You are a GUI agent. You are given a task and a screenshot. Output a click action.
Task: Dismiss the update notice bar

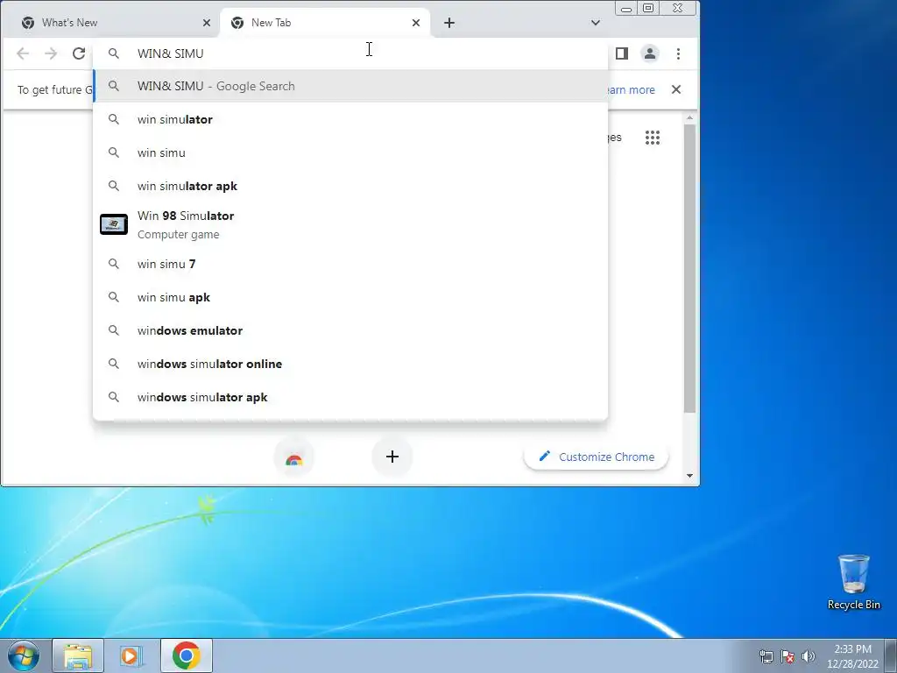(x=676, y=89)
